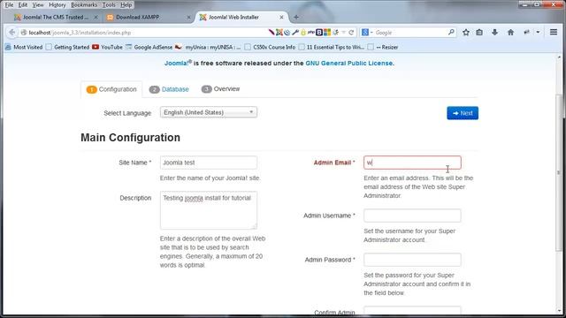Screen dimensions: 566x318
Task: Open the Firefox hamburger menu
Action: click(554, 33)
